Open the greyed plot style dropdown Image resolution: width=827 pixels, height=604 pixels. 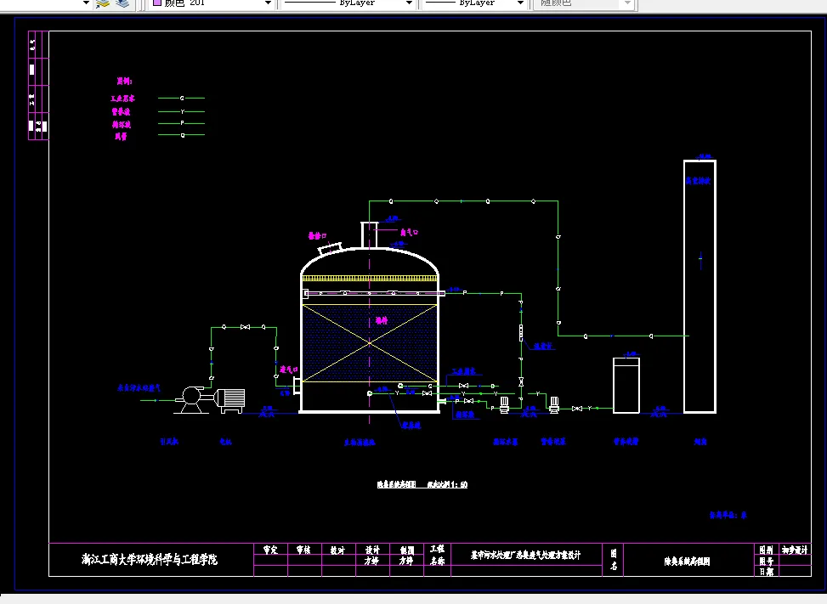coord(627,3)
